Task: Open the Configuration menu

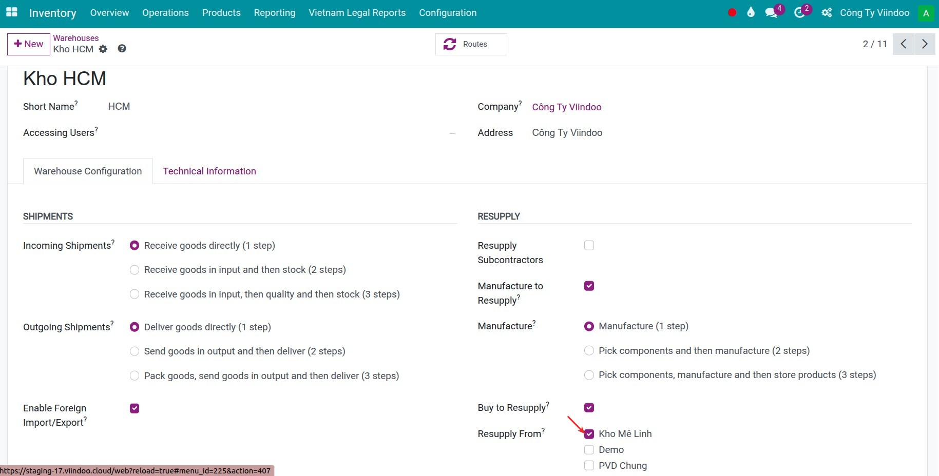Action: (448, 13)
